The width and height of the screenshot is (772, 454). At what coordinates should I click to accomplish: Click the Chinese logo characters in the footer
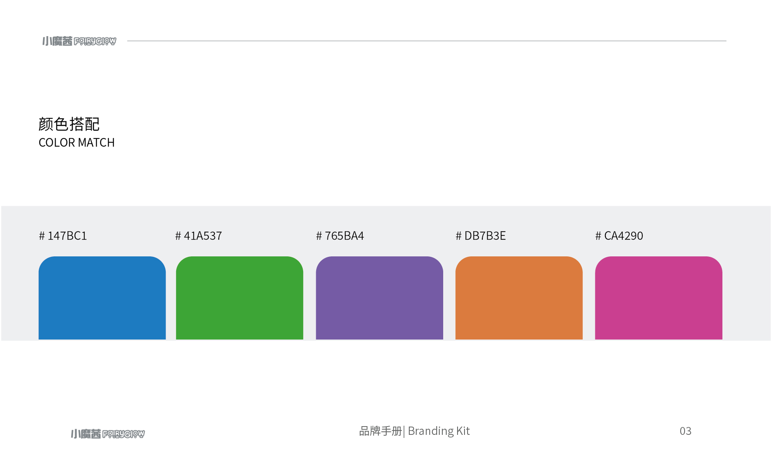[x=86, y=434]
